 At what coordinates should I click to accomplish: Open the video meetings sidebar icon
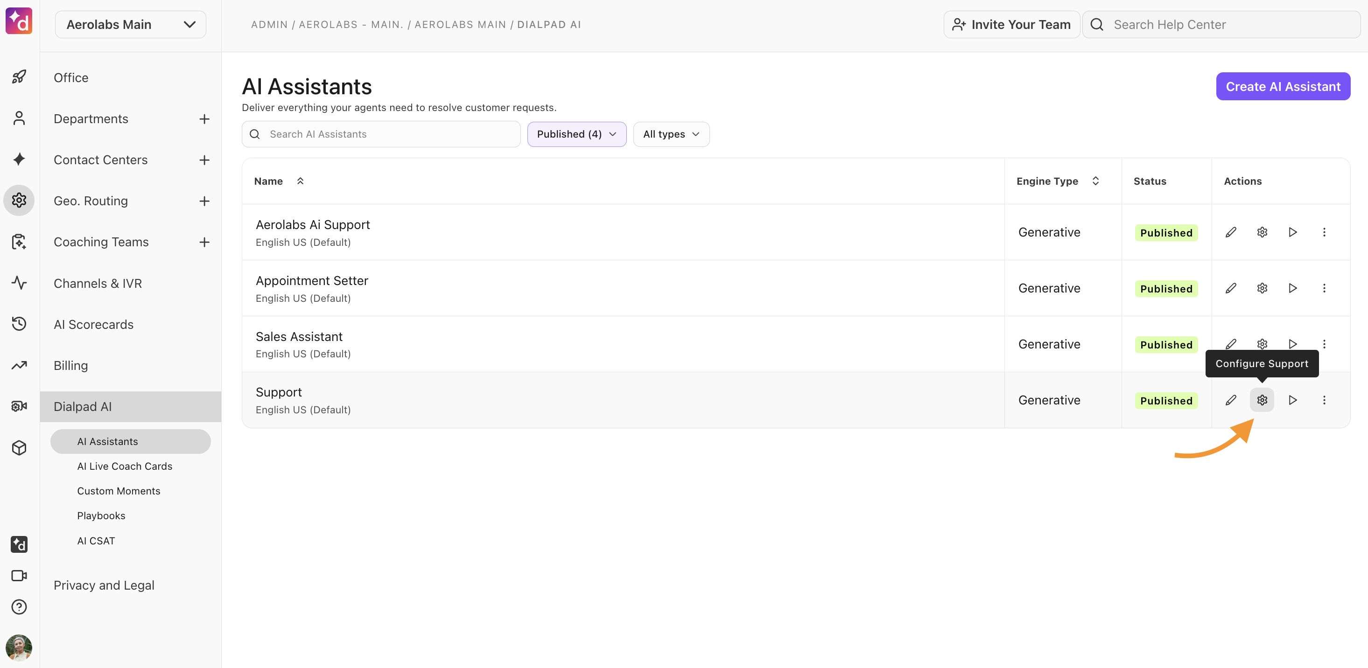coord(19,576)
